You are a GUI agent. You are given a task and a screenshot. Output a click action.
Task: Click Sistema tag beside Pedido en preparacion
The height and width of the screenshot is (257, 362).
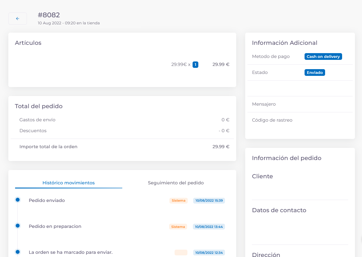coord(178,227)
